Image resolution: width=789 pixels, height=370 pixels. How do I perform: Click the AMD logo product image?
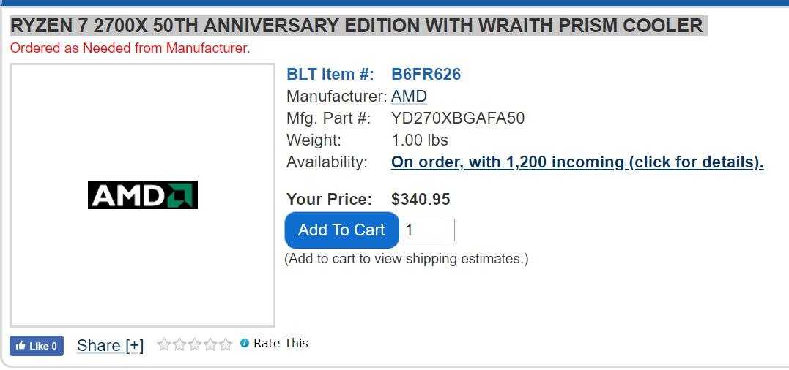point(142,195)
